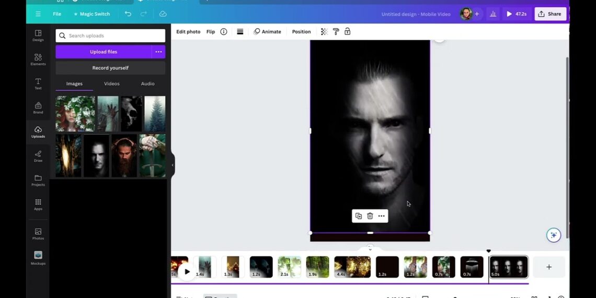Open the Elements sidebar panel
Viewport: 596px width, 298px height.
[38, 60]
